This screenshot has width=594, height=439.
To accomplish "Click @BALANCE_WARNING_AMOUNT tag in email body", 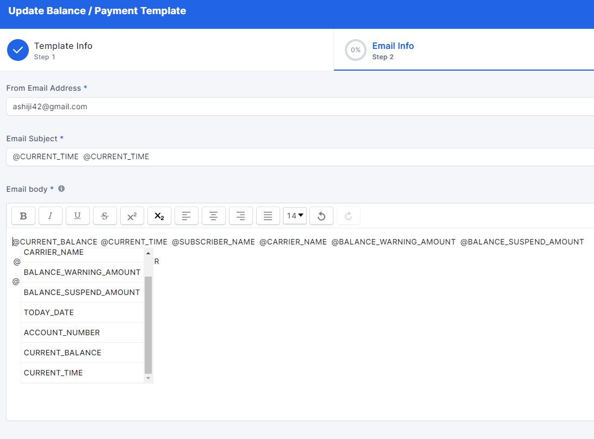I will click(394, 242).
